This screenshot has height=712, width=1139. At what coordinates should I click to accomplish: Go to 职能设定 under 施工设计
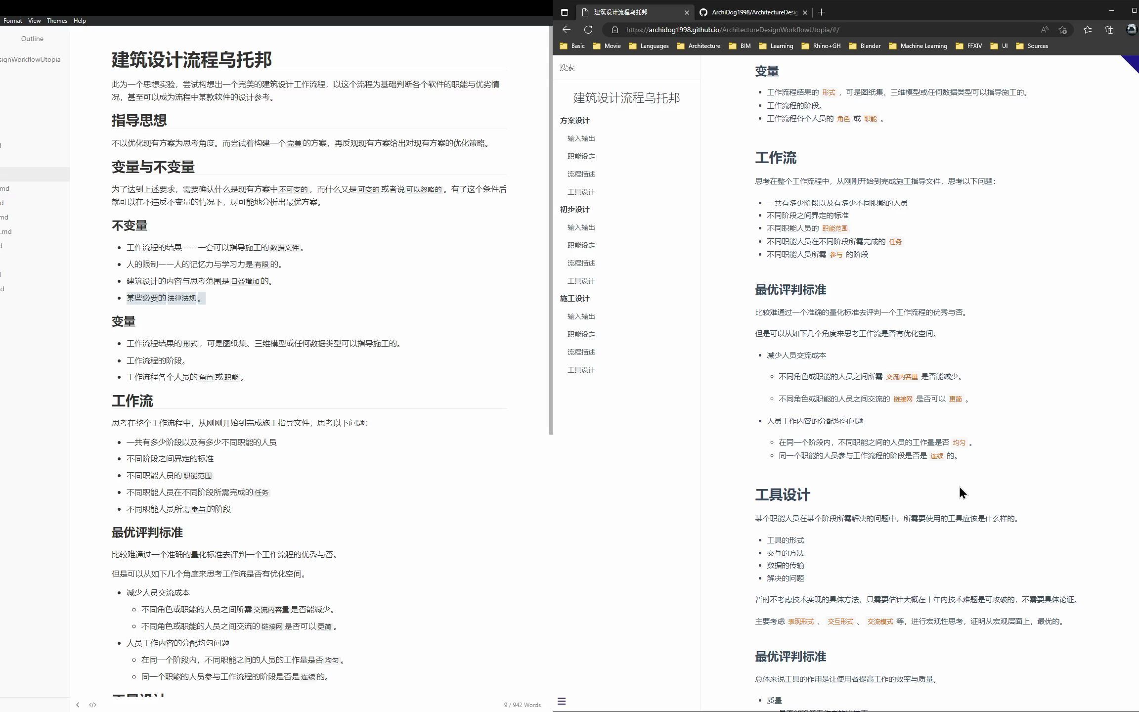581,334
